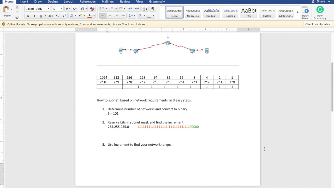
Task: Open the Draw ribbon tab
Action: 38,2
